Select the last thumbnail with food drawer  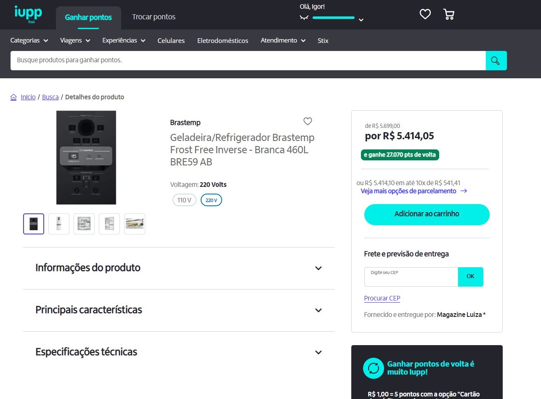click(x=135, y=224)
